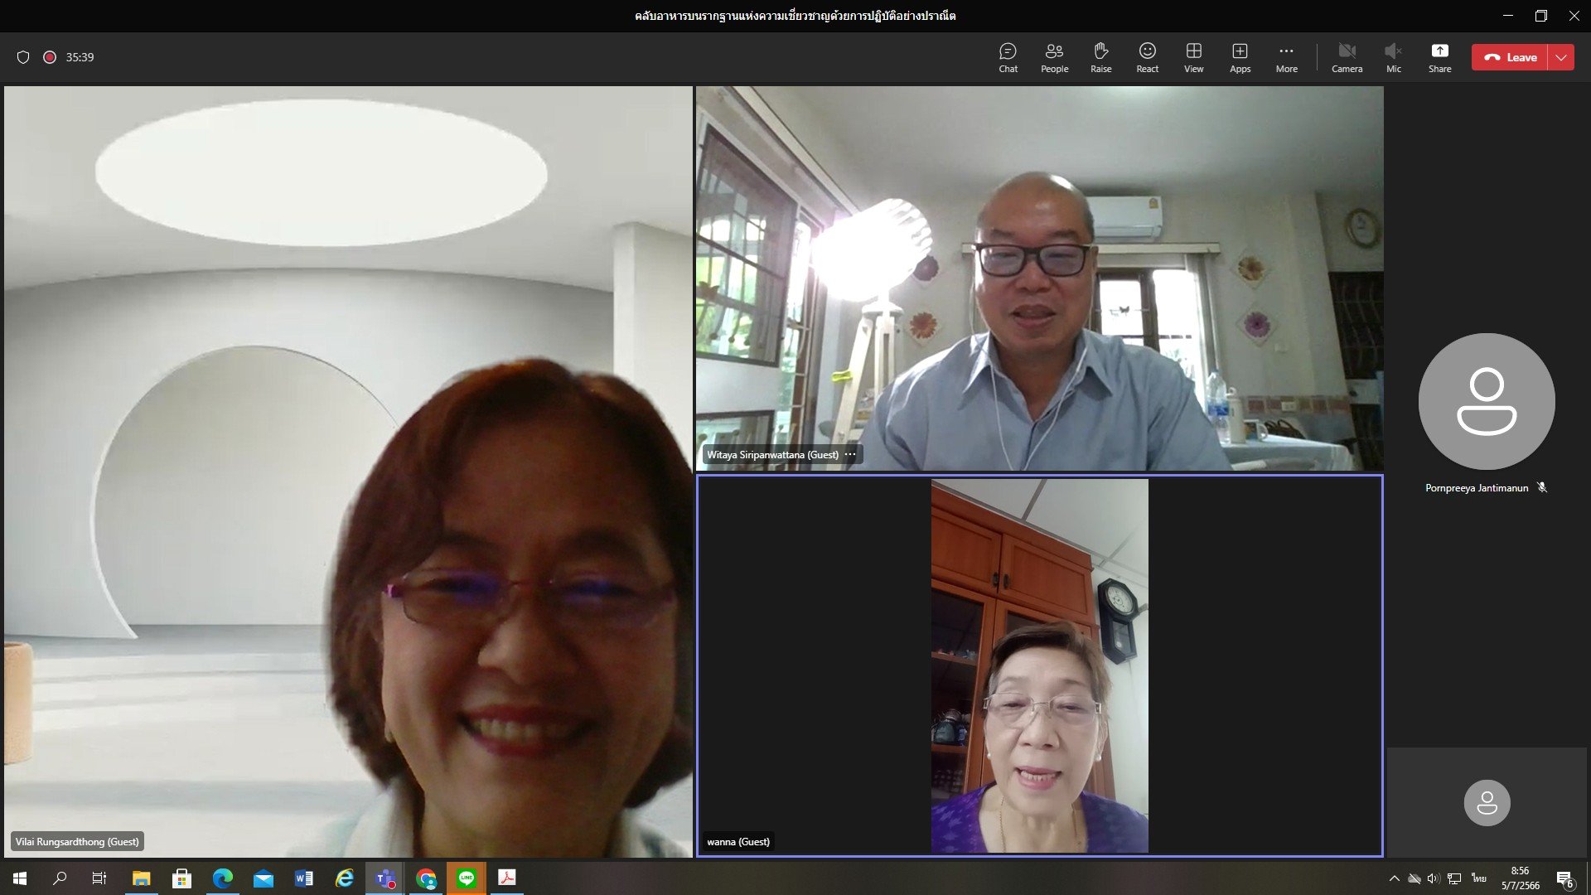Open the React emoji menu
The height and width of the screenshot is (895, 1591).
[1147, 57]
